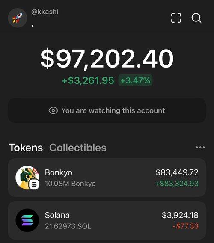Tap the eye watching icon
The height and width of the screenshot is (243, 214).
tap(53, 110)
